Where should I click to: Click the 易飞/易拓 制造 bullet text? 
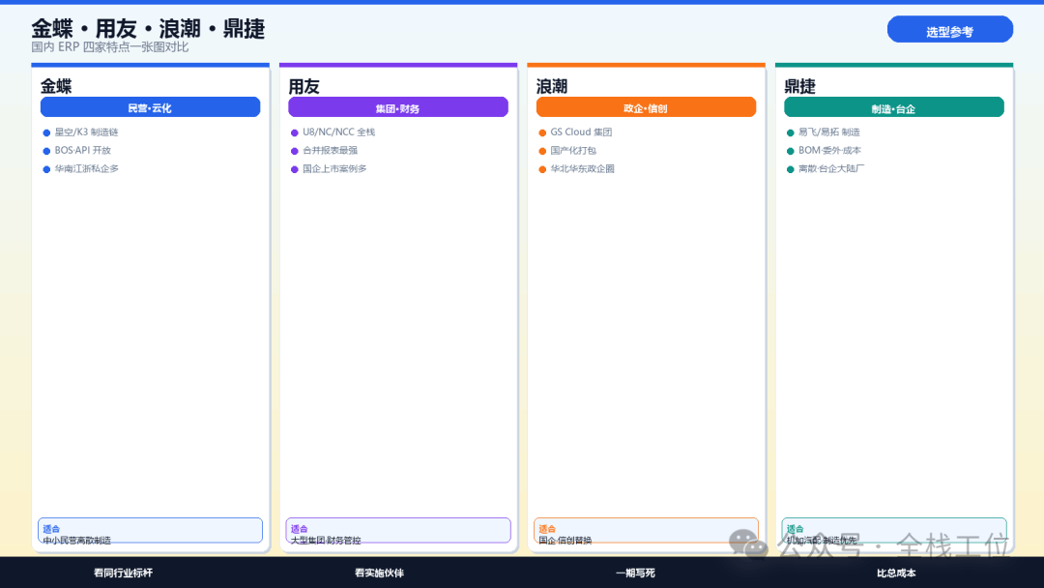coord(829,132)
